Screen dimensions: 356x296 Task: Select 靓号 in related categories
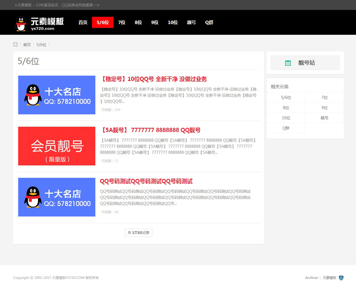click(324, 118)
